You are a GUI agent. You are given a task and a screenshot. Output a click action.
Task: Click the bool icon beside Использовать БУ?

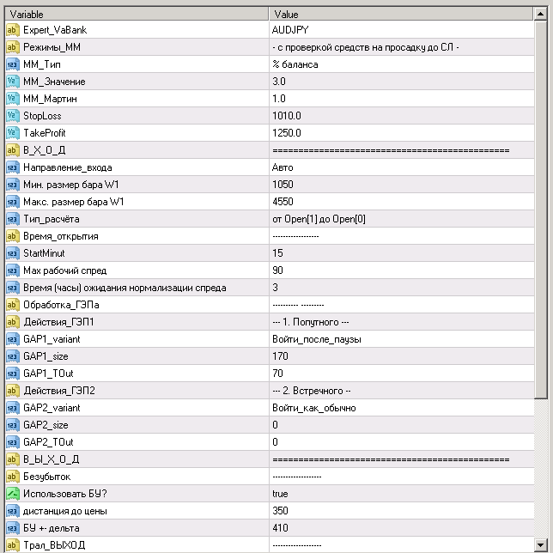tap(12, 494)
